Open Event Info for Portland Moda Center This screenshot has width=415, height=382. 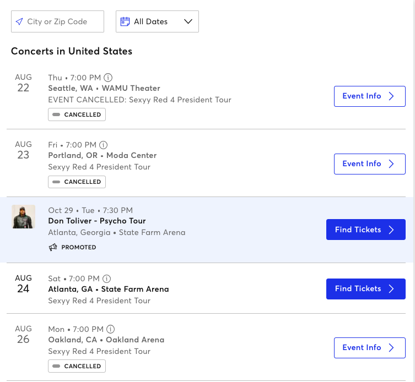coord(369,164)
